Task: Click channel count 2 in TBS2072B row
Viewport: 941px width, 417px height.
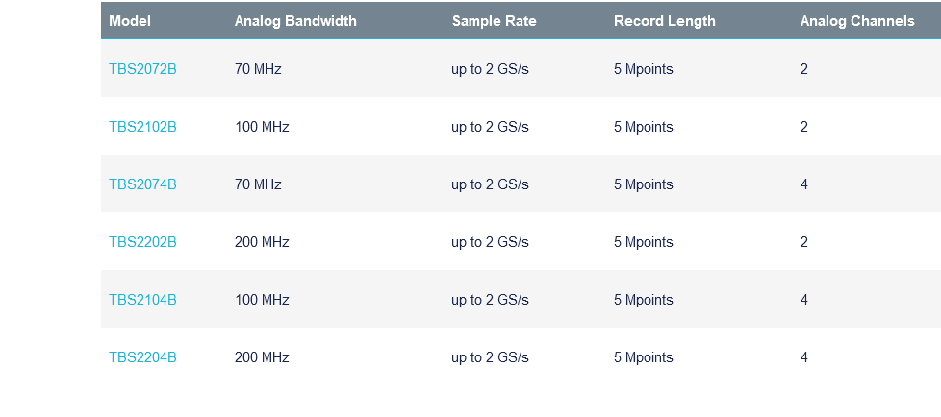Action: tap(804, 69)
